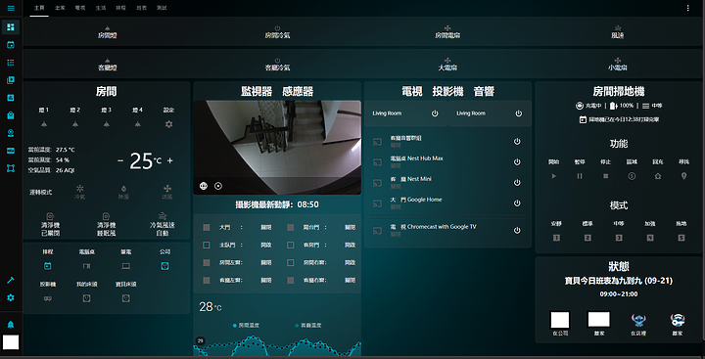Open 清淨機 睡眠風 mode selector
Screen dimensions: 705x359
pos(106,224)
